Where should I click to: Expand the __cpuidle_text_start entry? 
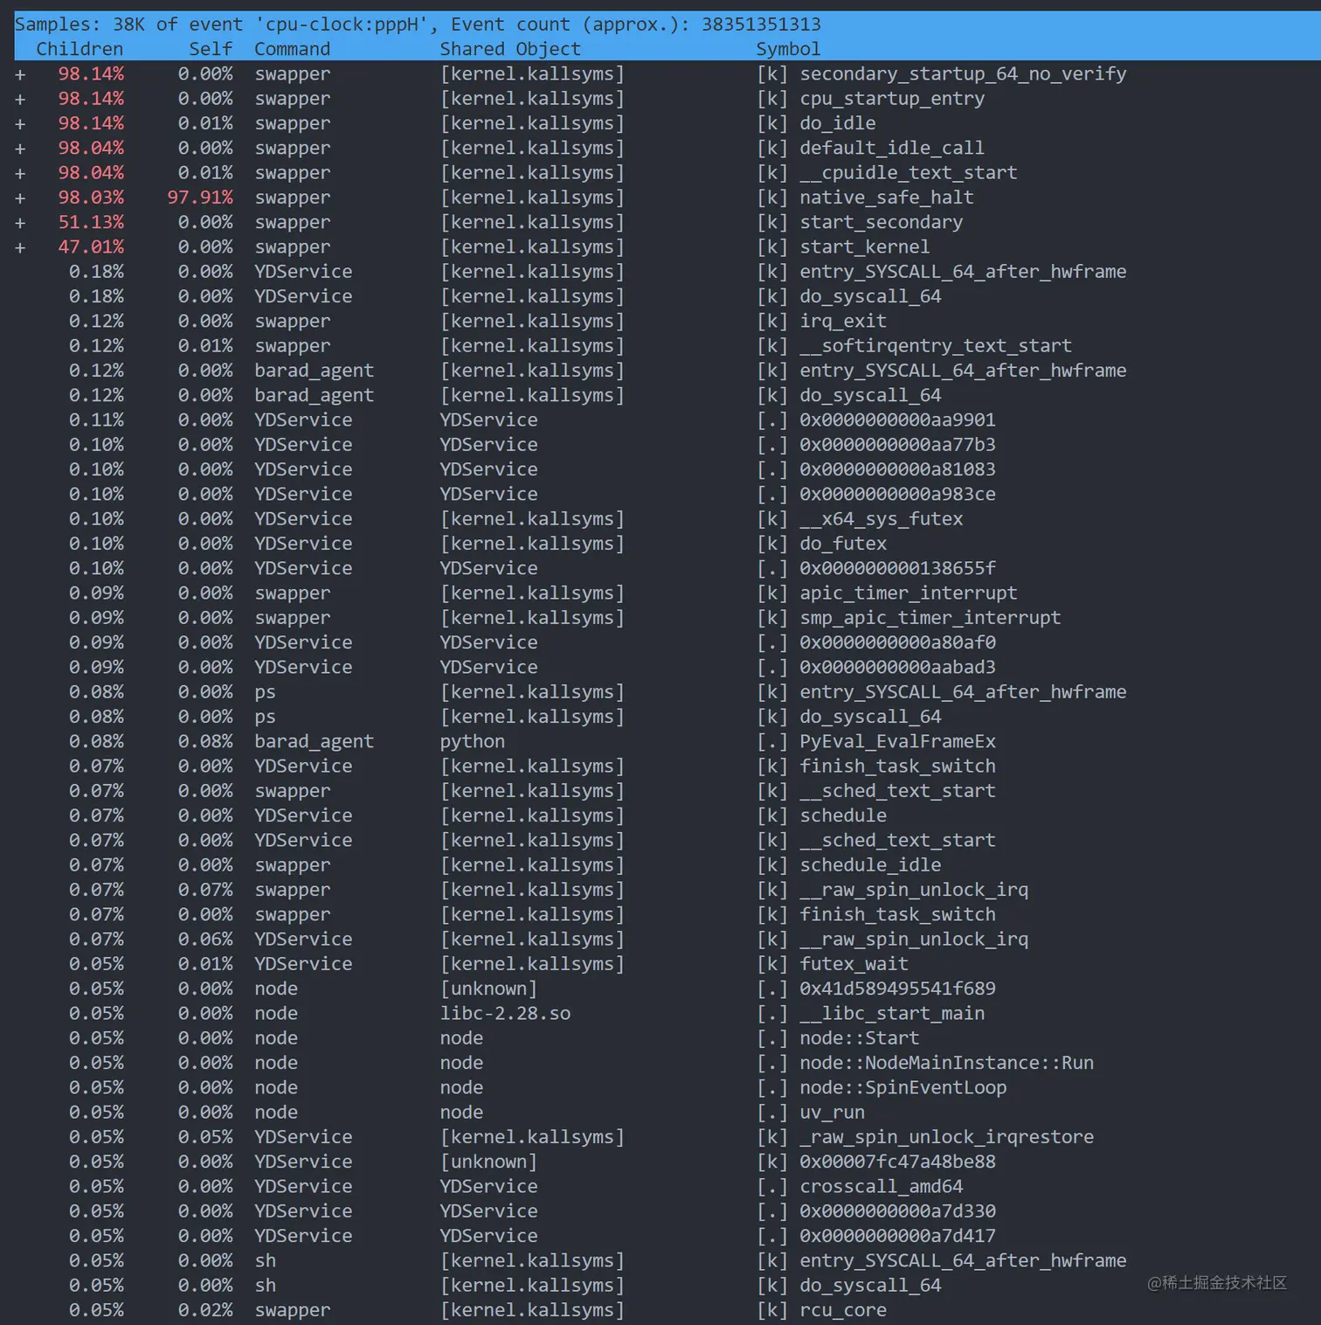tap(20, 174)
